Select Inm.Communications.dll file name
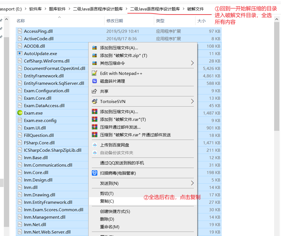Image resolution: width=281 pixels, height=236 pixels. pyautogui.click(x=48, y=165)
